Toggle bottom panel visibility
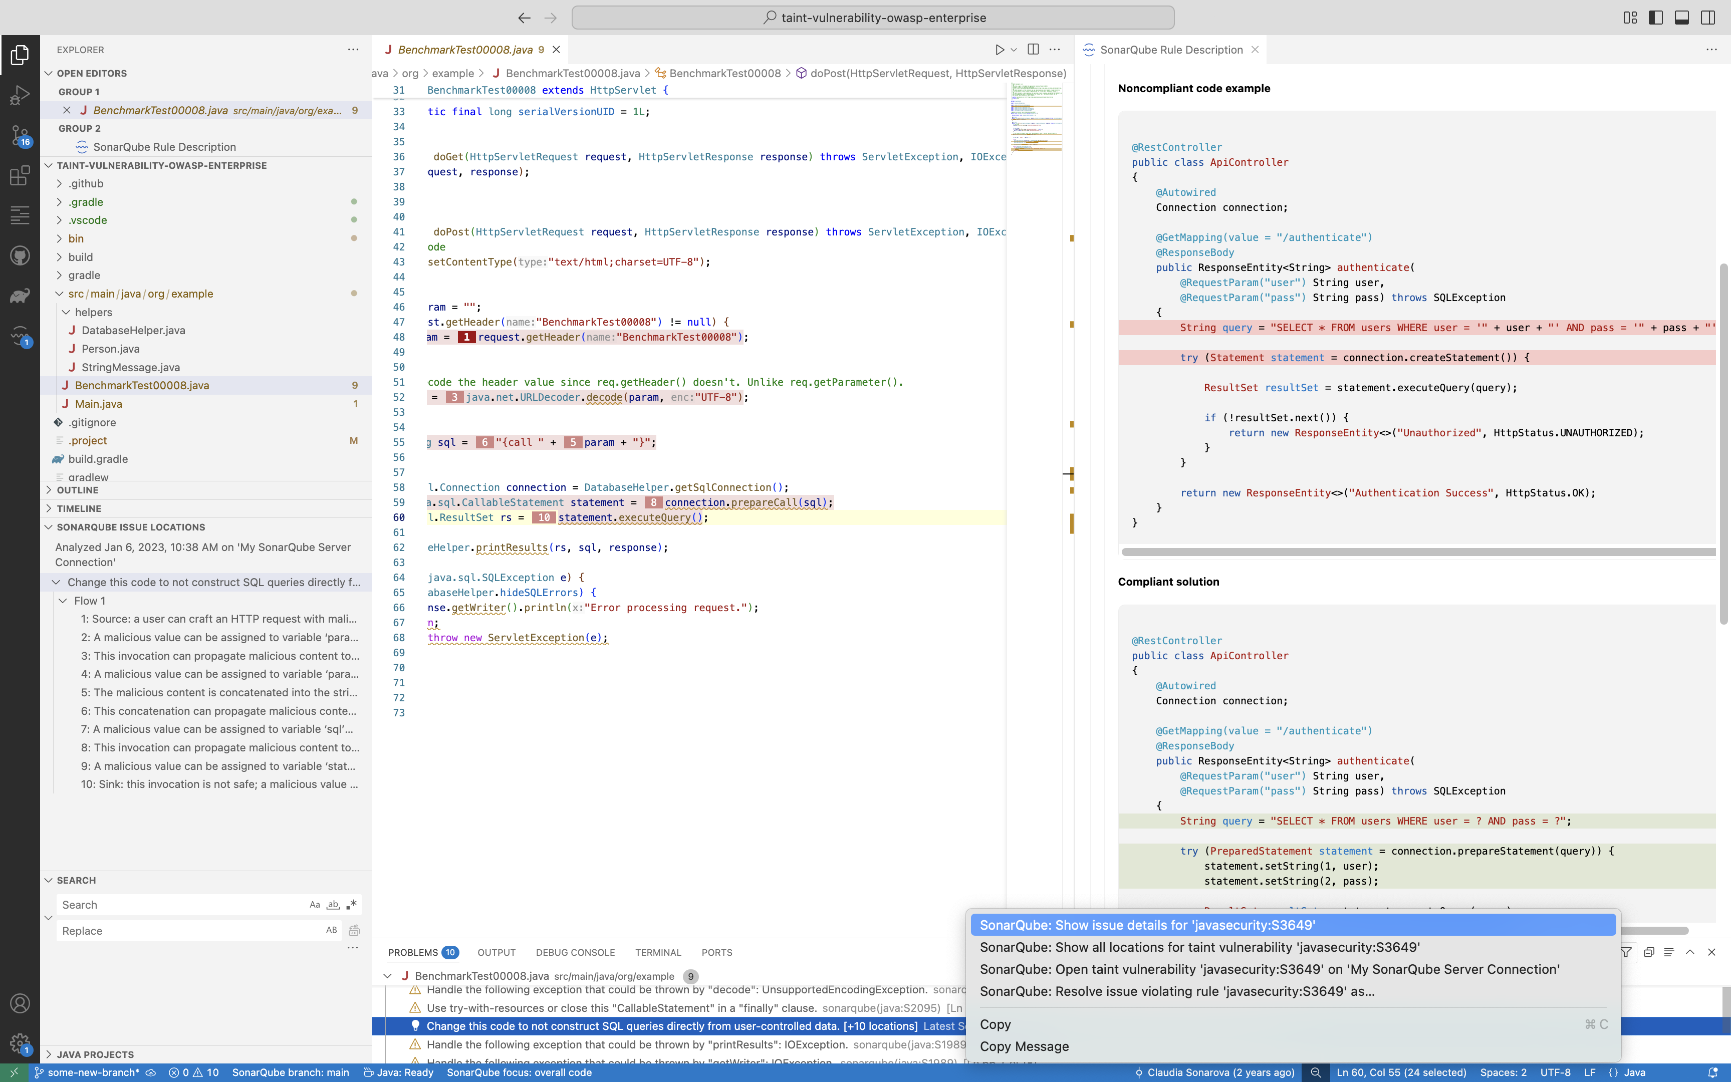Image resolution: width=1731 pixels, height=1082 pixels. pyautogui.click(x=1681, y=17)
